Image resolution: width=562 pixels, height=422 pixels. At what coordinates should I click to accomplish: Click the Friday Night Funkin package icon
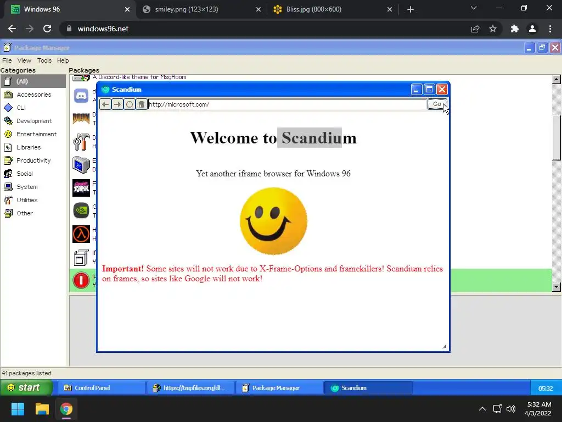pyautogui.click(x=81, y=188)
